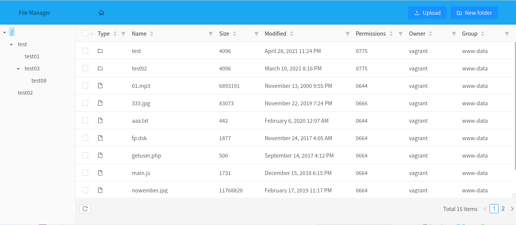Sort the table by Owner column
516x225 pixels.
pos(431,34)
